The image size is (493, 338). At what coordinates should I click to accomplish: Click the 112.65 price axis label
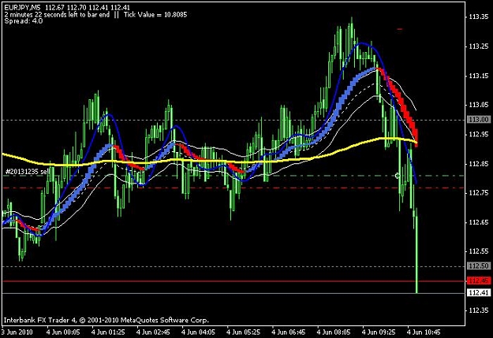pyautogui.click(x=479, y=222)
